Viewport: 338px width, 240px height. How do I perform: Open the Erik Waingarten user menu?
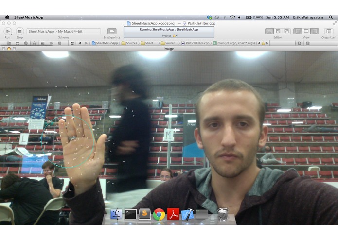308,17
